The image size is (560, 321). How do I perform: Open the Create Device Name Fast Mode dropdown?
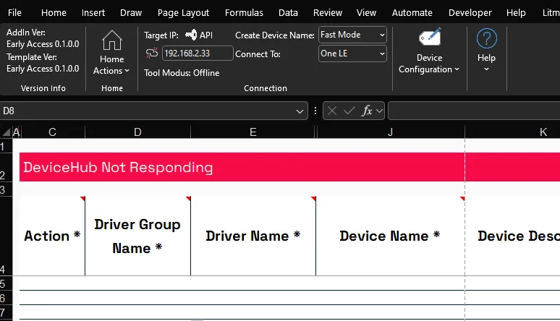352,35
